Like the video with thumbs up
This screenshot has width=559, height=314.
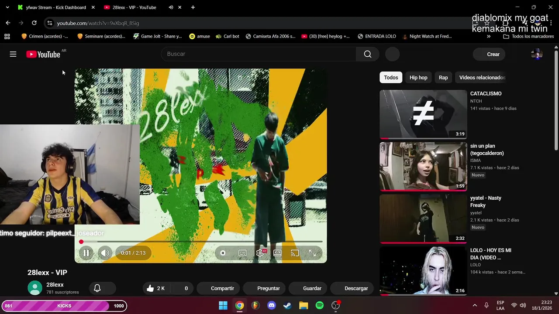(156, 288)
